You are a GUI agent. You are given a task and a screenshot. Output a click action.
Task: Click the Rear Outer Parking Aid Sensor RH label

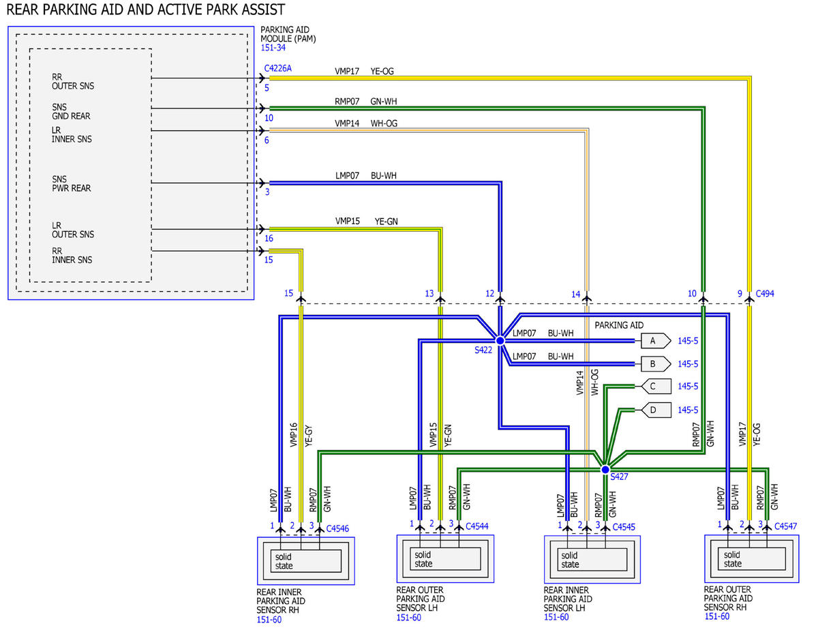(728, 598)
